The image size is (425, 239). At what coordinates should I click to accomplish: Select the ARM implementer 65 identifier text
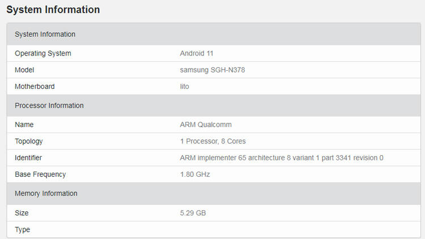pos(282,157)
